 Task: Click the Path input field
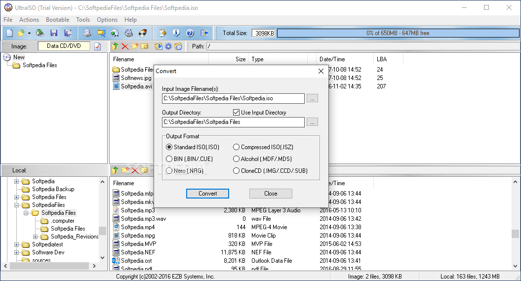pos(363,46)
